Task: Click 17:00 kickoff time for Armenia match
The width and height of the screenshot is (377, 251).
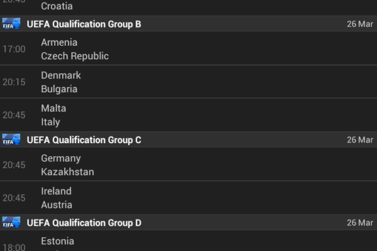Action: [x=14, y=49]
